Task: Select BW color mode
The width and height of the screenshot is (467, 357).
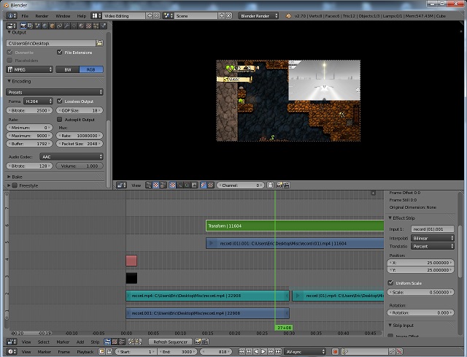Action: 68,69
